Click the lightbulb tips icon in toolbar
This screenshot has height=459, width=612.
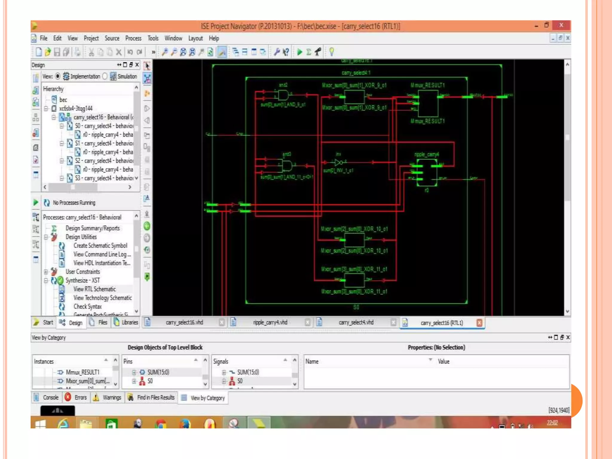[331, 52]
